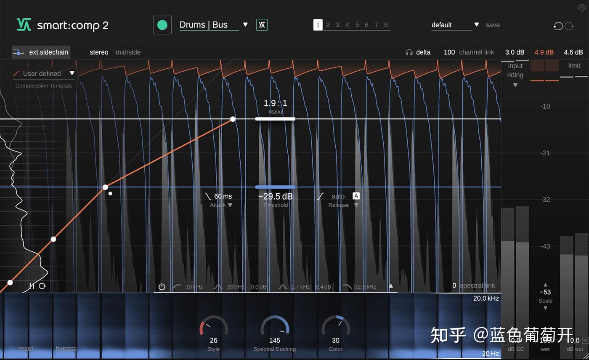Switch to mid/side processing mode
The height and width of the screenshot is (360, 589).
click(128, 52)
